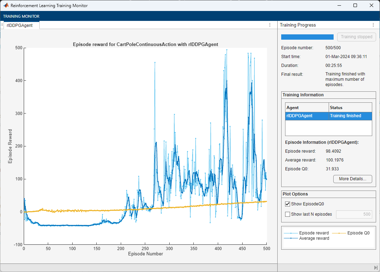Click the blue training progress bar
The width and height of the screenshot is (380, 272).
[307, 37]
